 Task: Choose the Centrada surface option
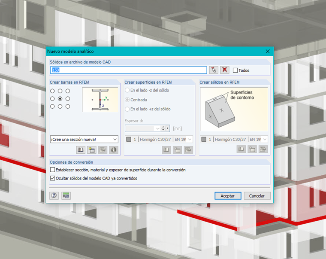click(127, 100)
